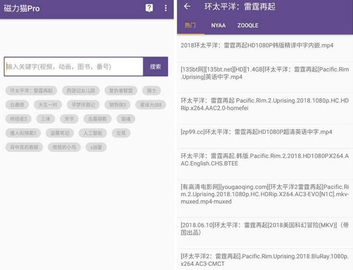353x270 pixels.
Task: Select the 西游记女儿国 keyword chip
Action: pyautogui.click(x=81, y=90)
